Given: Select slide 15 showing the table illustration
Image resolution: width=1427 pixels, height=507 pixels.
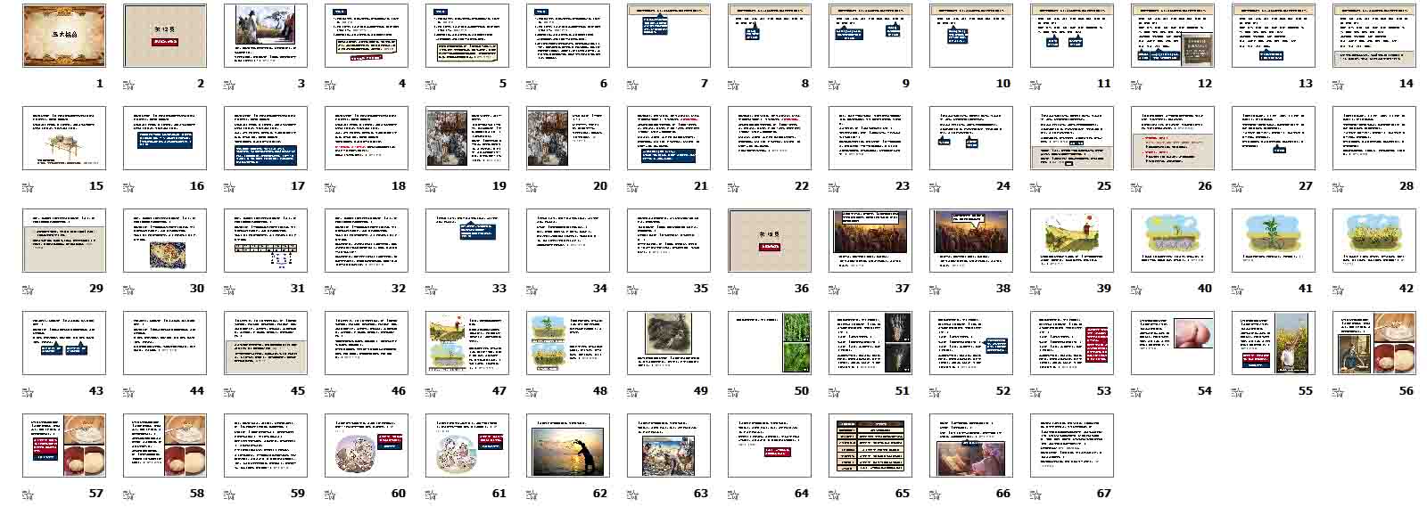Looking at the screenshot, I should pos(63,138).
